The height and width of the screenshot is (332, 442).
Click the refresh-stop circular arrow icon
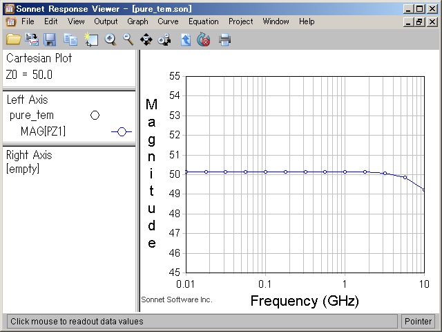click(x=204, y=39)
